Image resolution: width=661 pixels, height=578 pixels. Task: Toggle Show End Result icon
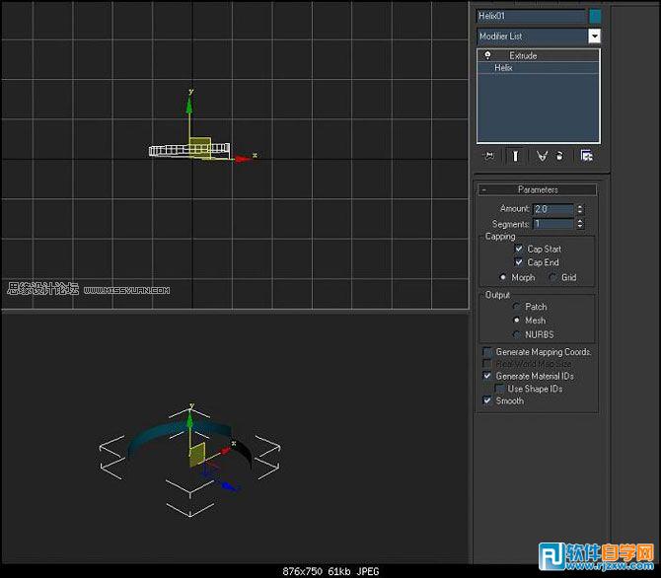click(515, 156)
